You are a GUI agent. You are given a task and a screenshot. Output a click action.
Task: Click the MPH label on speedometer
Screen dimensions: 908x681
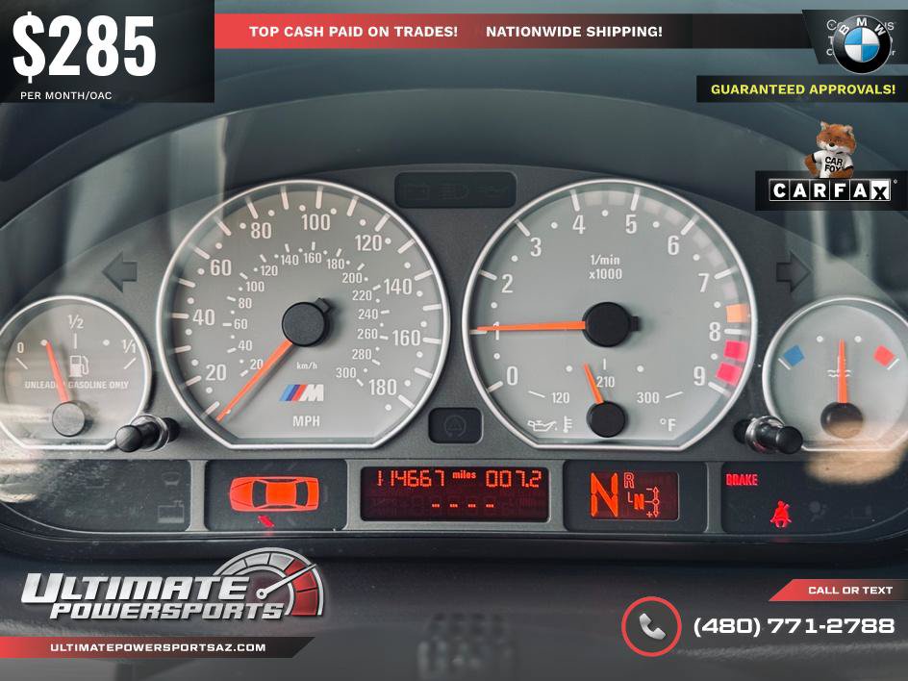[x=306, y=421]
